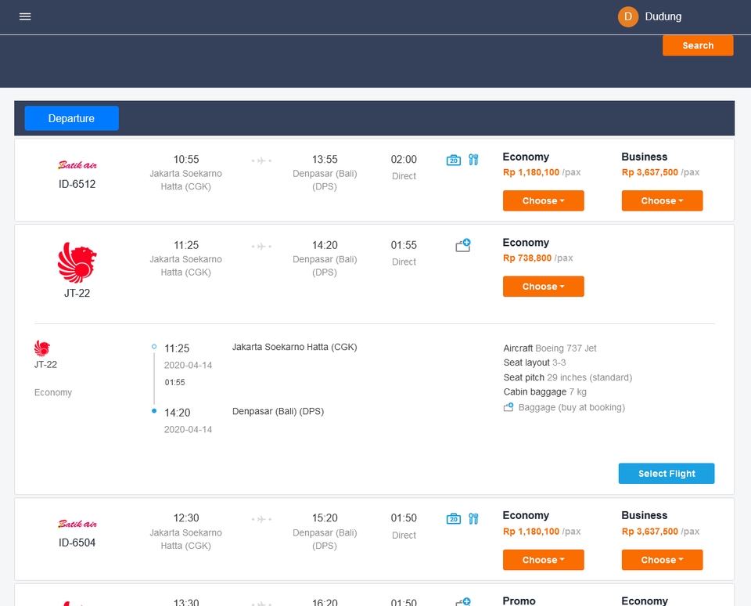This screenshot has height=606, width=751.
Task: Click baggage icon on flight ID-6504
Action: [454, 518]
